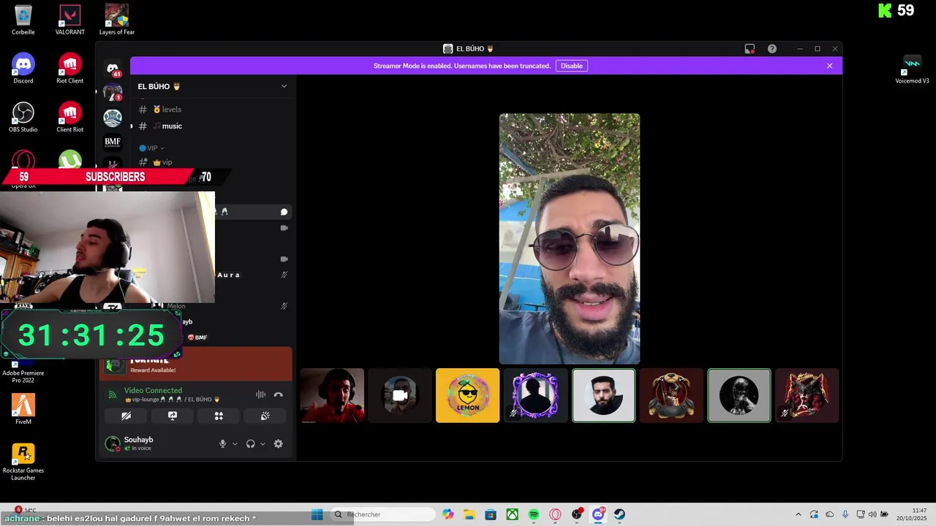Select bearded portrait avatar participant tile

[x=604, y=395]
